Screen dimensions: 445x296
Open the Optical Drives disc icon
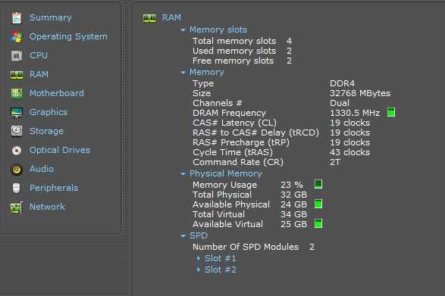click(x=17, y=150)
